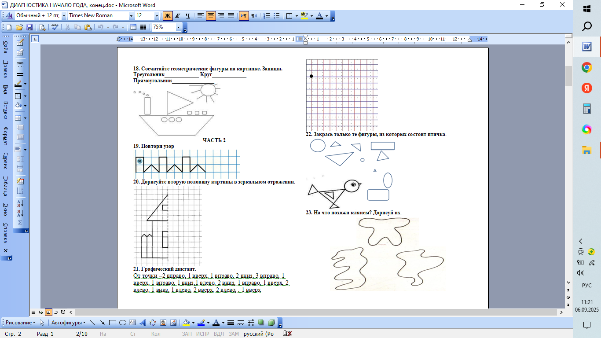Expand the 75% zoom dropdown

click(x=178, y=27)
